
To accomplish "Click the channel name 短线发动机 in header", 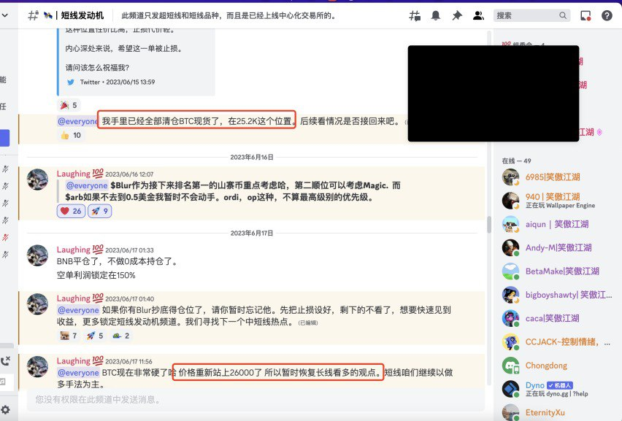I will click(x=82, y=15).
